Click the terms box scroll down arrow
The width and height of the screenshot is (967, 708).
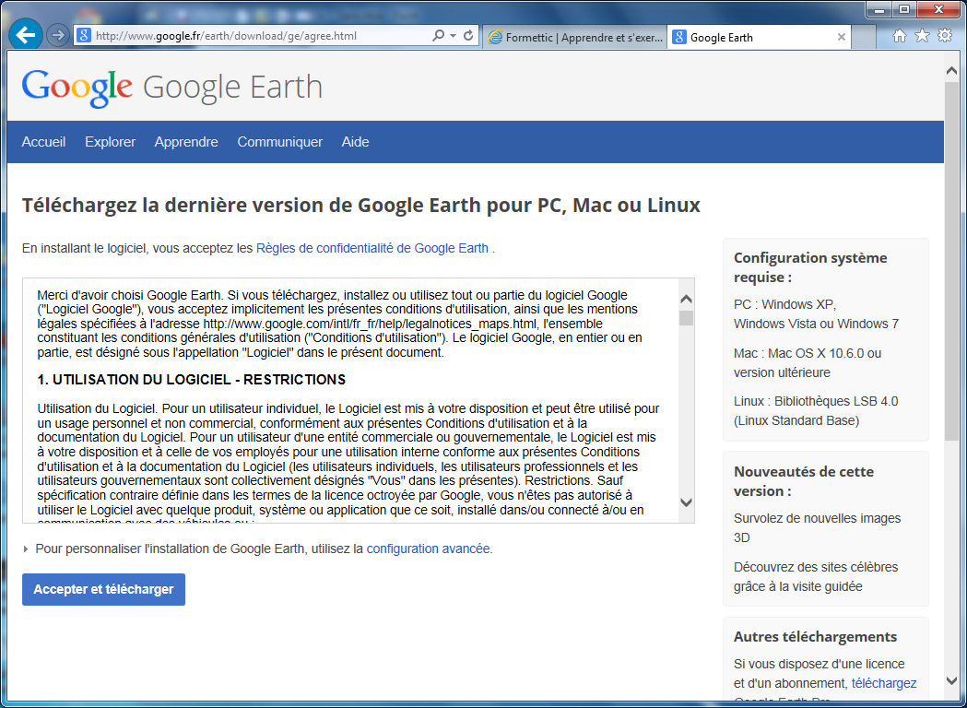[687, 502]
